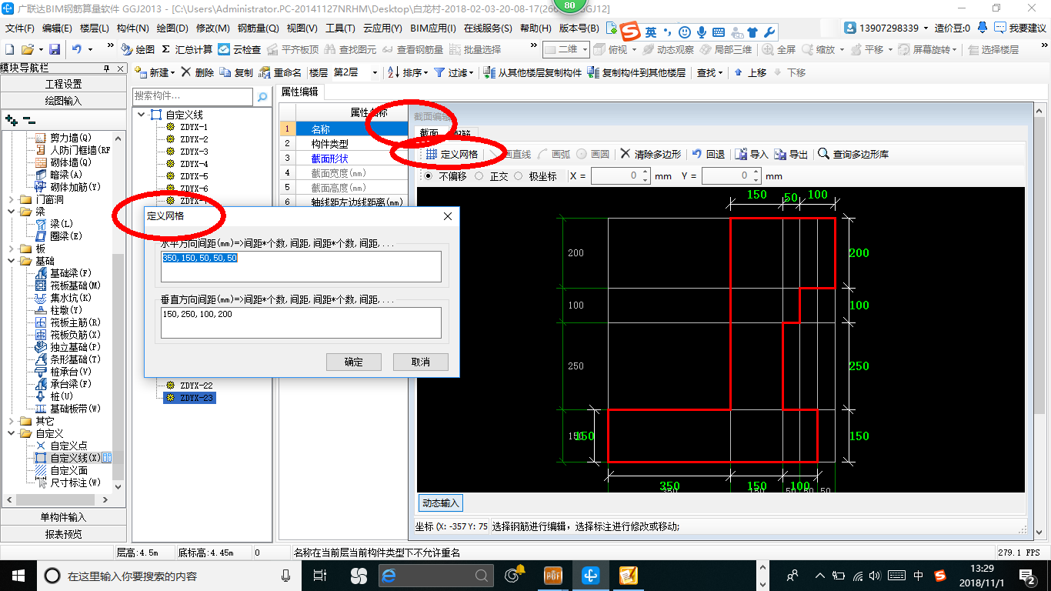
Task: Open 钢筋量(Q) menu
Action: click(x=258, y=28)
